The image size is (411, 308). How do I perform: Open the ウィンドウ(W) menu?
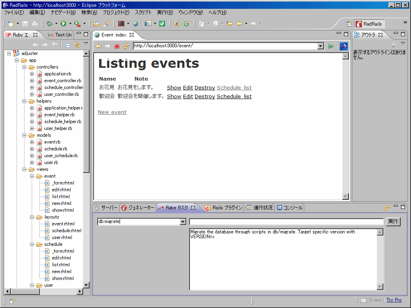[x=191, y=12]
